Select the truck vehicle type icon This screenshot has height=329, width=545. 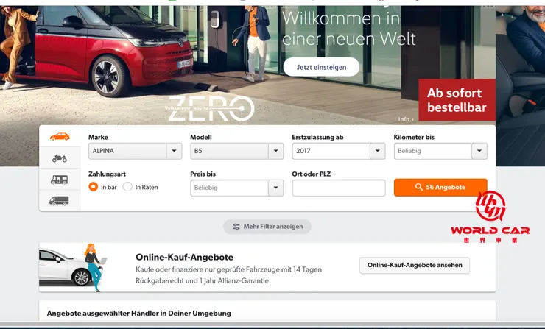pos(59,201)
